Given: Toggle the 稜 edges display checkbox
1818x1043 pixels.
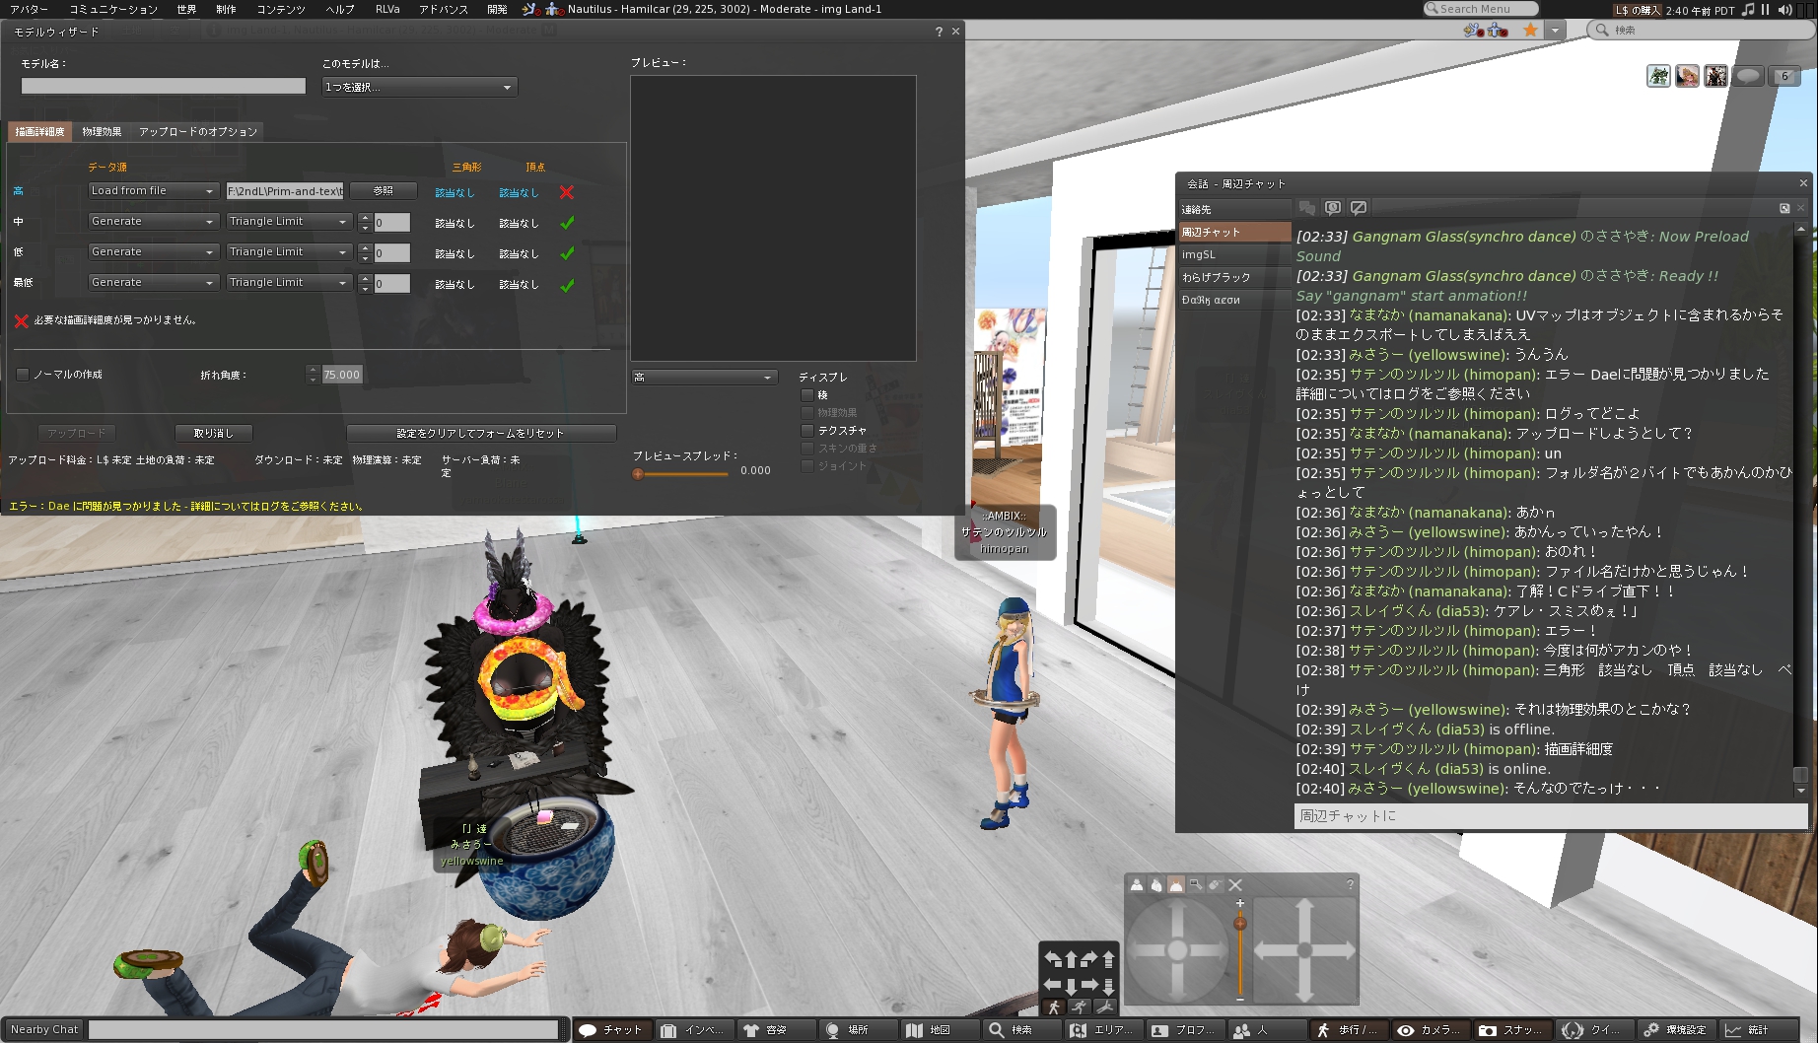Looking at the screenshot, I should tap(807, 395).
